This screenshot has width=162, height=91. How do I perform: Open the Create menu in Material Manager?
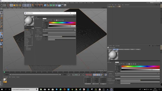[7, 77]
